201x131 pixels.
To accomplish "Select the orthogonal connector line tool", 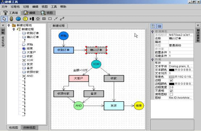I will [x=62, y=19].
